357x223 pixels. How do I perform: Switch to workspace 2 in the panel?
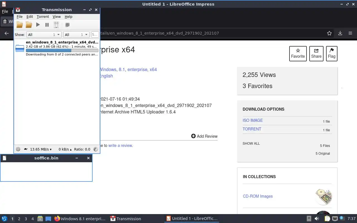19,219
